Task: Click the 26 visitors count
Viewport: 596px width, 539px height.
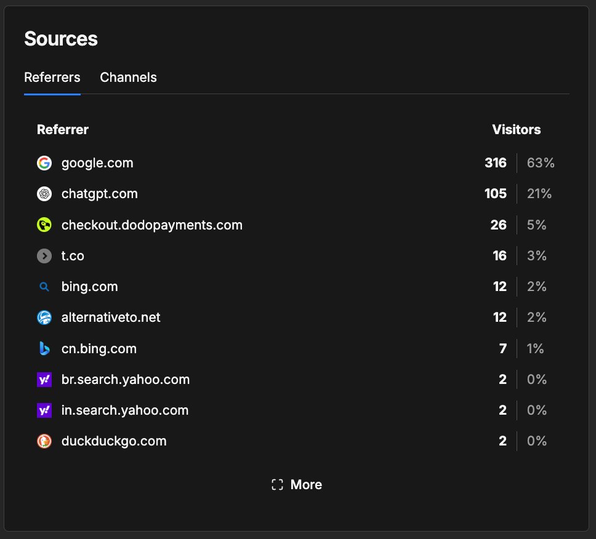Action: pyautogui.click(x=498, y=225)
